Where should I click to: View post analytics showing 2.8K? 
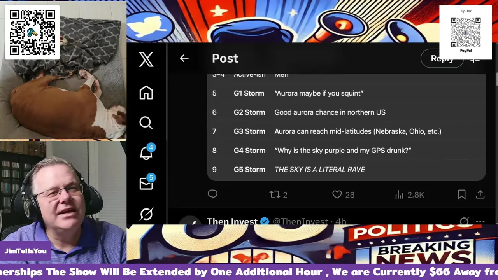point(409,194)
